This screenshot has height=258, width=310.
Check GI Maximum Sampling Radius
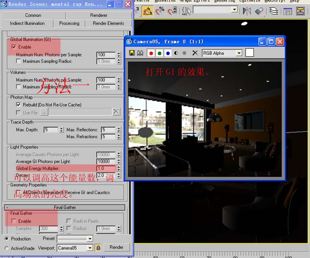click(19, 61)
